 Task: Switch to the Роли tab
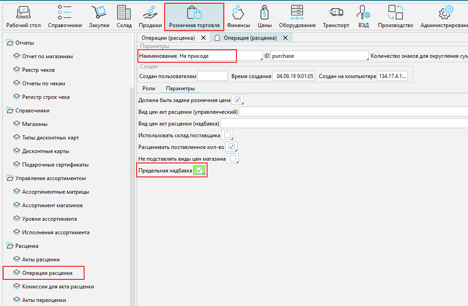(149, 88)
